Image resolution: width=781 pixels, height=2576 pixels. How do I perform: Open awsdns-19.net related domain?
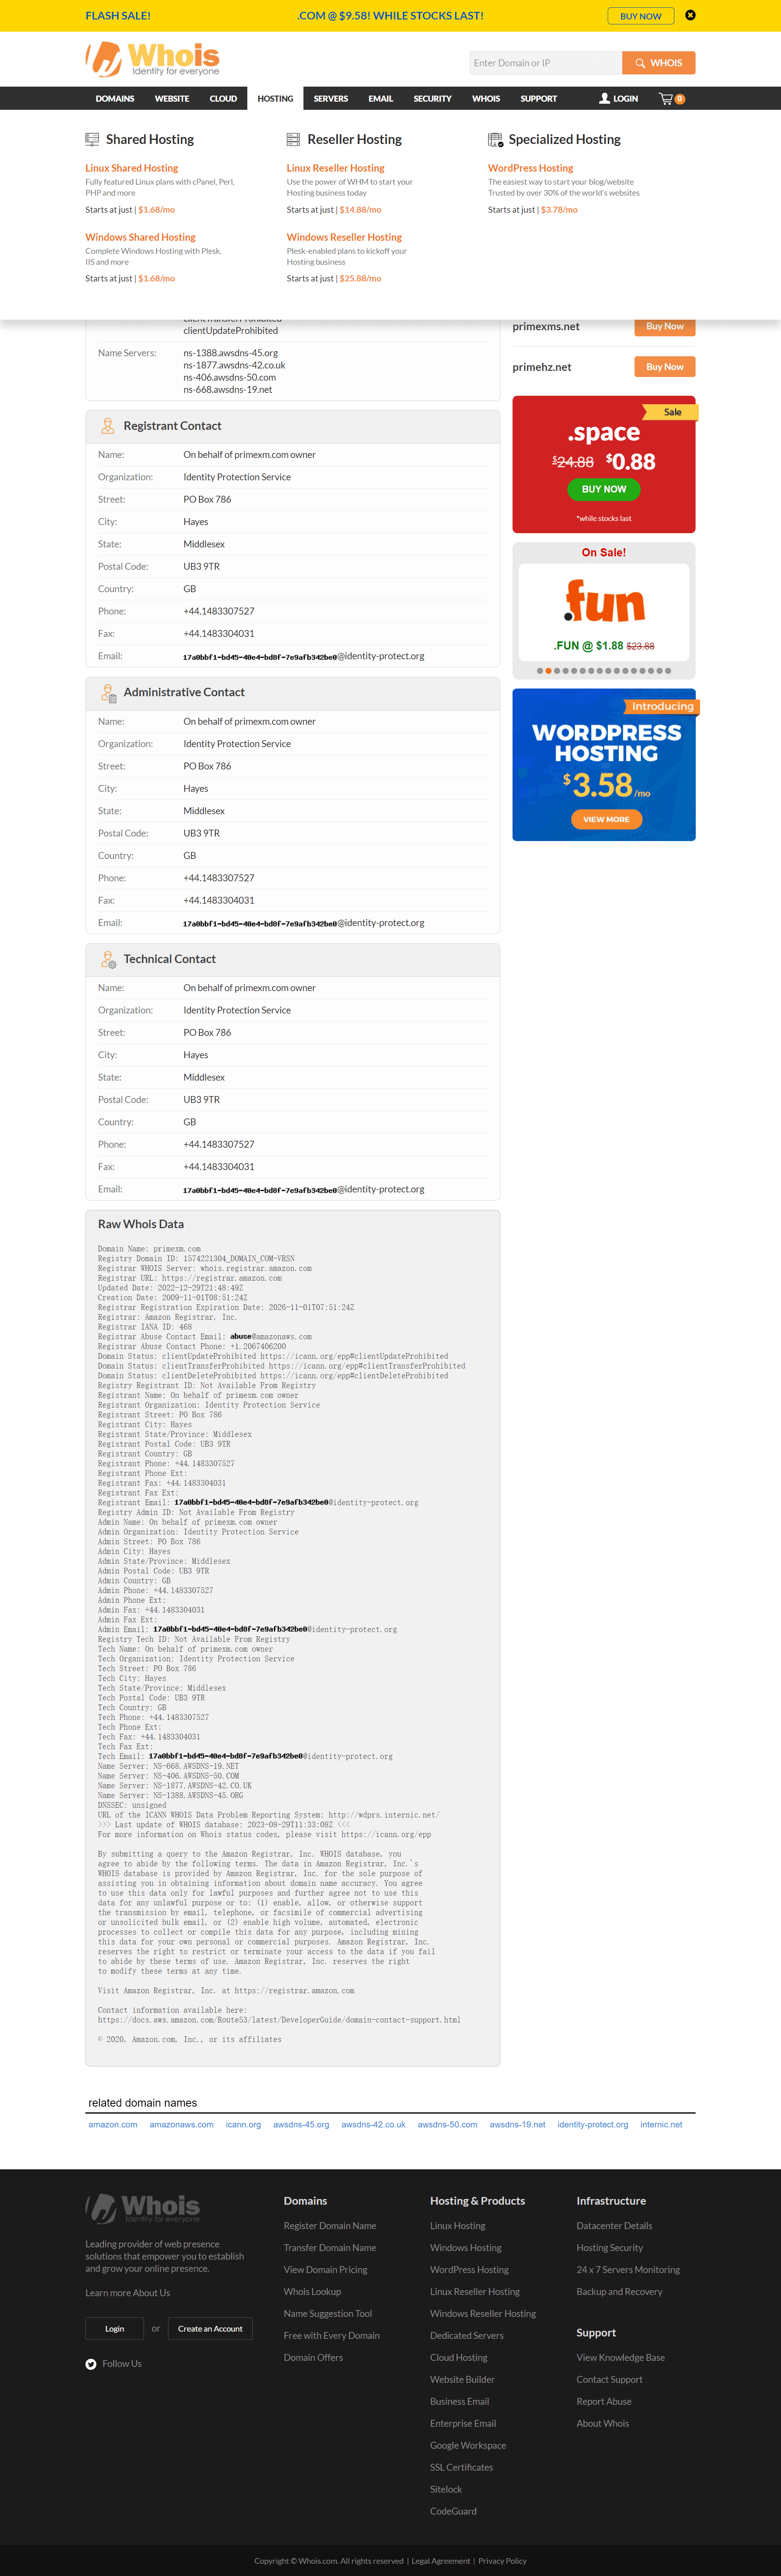click(517, 2125)
